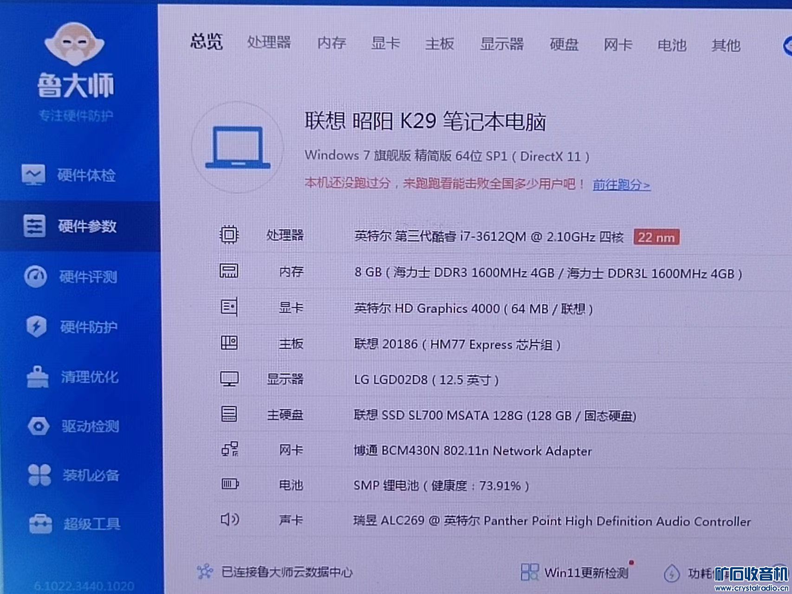Image resolution: width=792 pixels, height=594 pixels.
Task: Click 联想 昭阳 K29 笔记本电脑 title
Action: tap(425, 121)
